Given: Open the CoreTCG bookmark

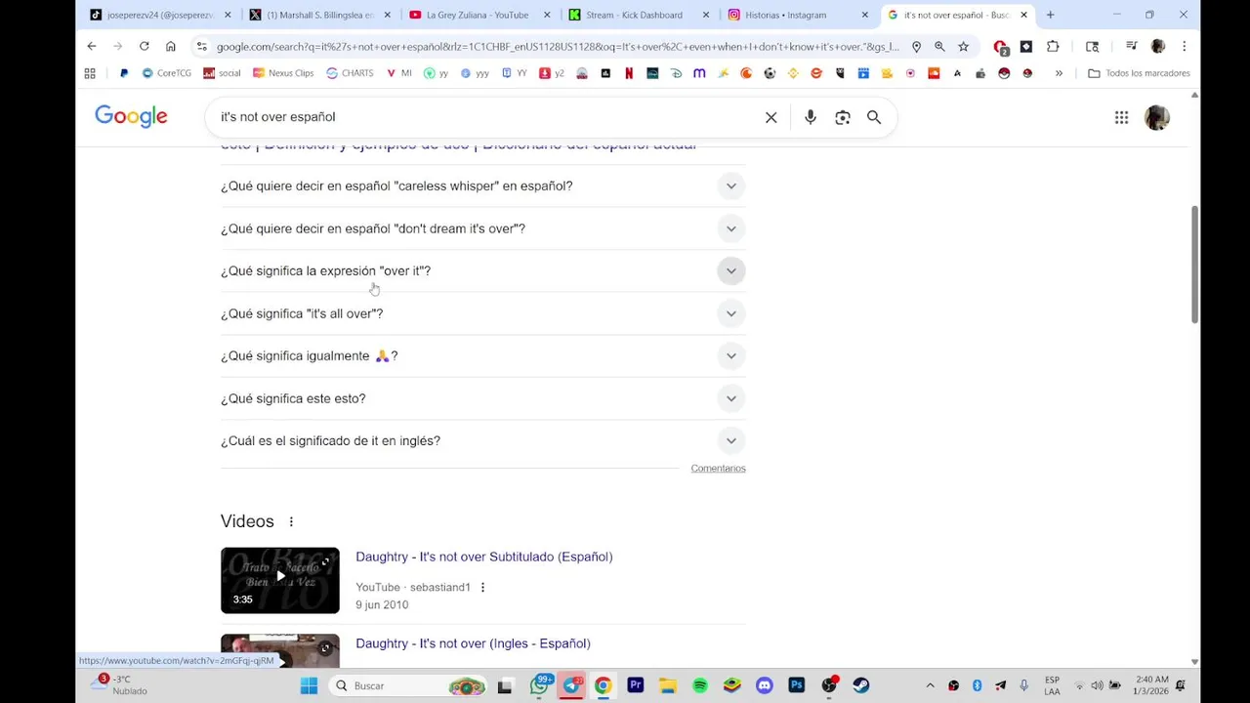Looking at the screenshot, I should coord(166,73).
